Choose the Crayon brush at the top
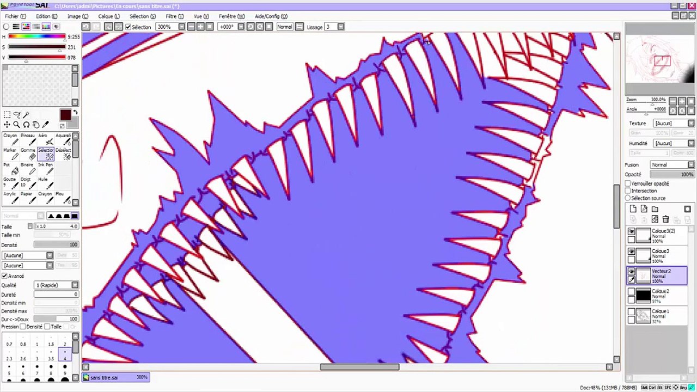The height and width of the screenshot is (392, 697). [10, 139]
